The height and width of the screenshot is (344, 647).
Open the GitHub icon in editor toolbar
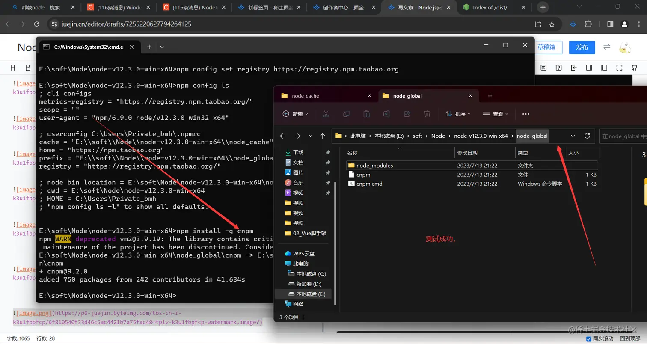[634, 68]
